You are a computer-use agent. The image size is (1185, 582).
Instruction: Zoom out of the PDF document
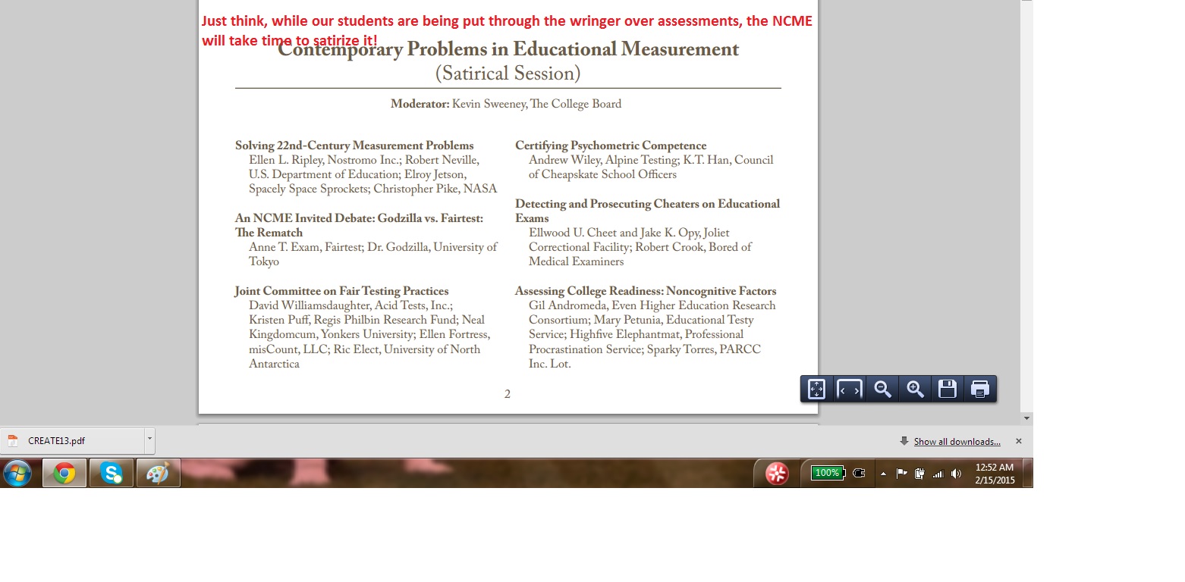(x=882, y=390)
